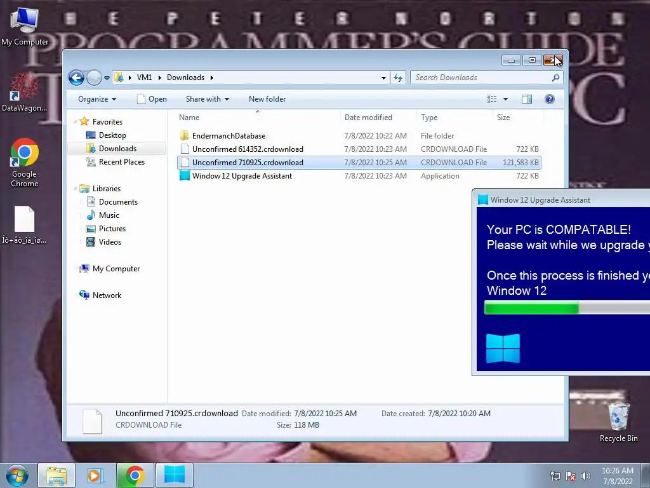Open the Organize menu
The height and width of the screenshot is (488, 650).
[97, 99]
